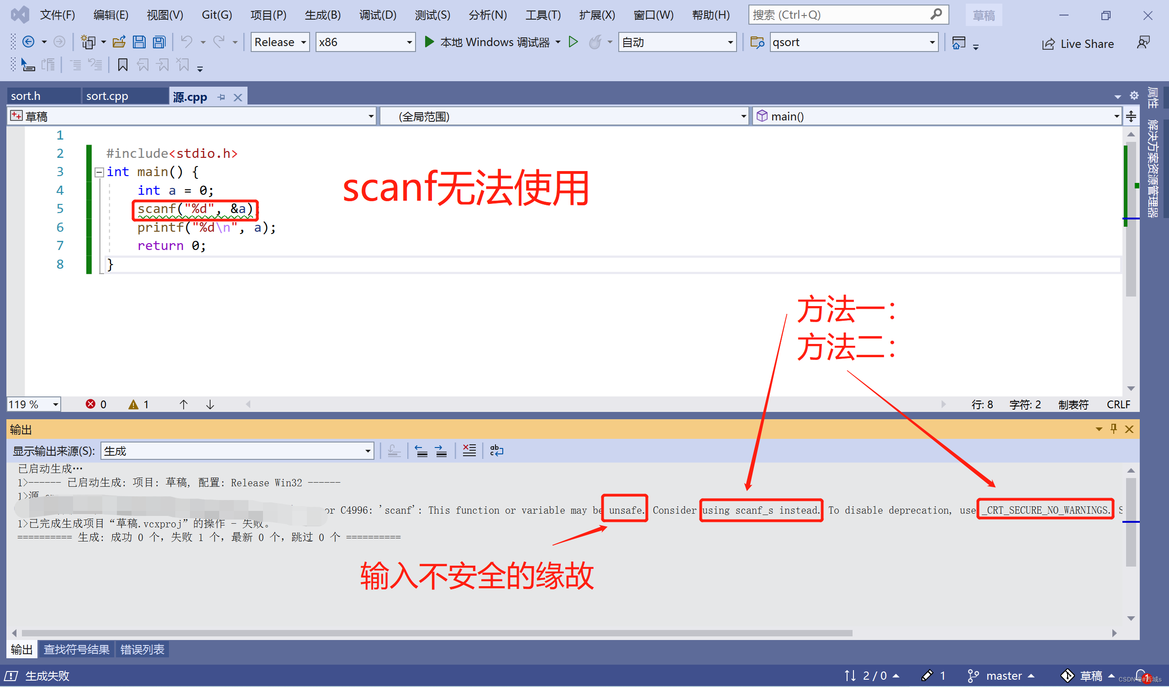Click the Live Share button
This screenshot has height=687, width=1169.
(1078, 44)
